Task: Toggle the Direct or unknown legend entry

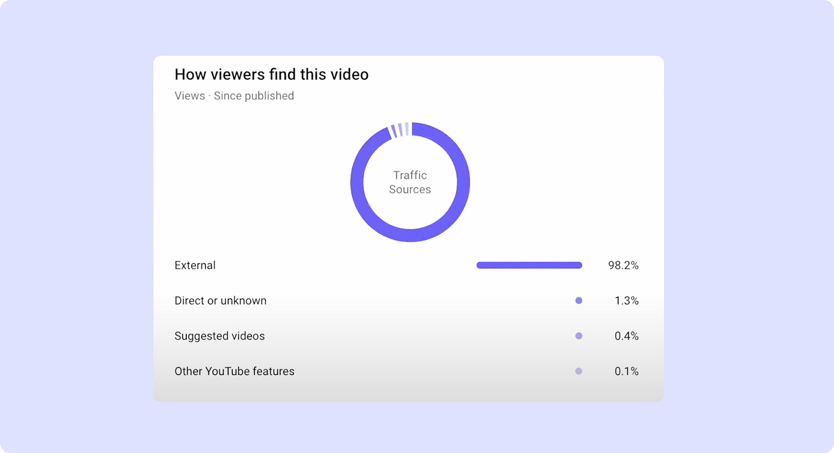Action: (x=220, y=300)
